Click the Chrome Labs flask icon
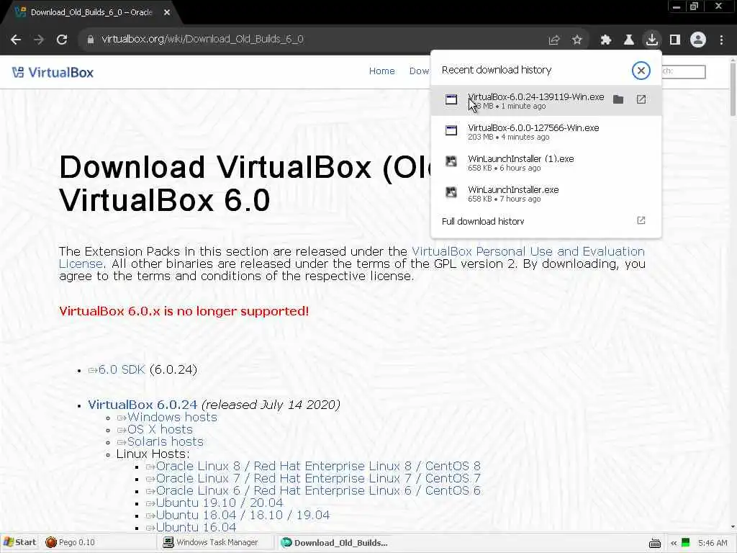The image size is (737, 553). [629, 40]
